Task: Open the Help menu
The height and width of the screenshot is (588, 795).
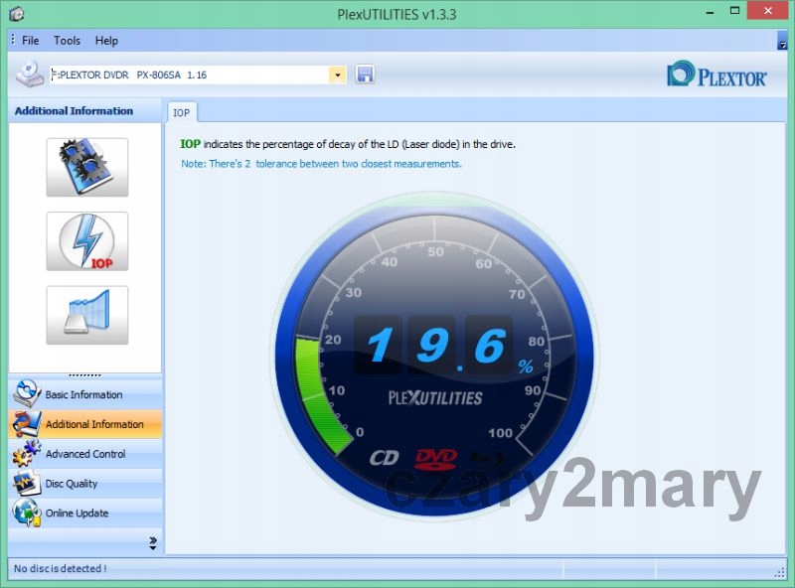Action: tap(106, 41)
